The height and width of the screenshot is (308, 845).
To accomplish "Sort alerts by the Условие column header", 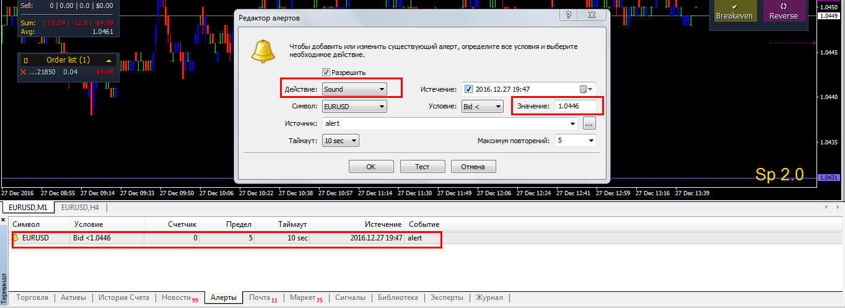I will point(107,224).
